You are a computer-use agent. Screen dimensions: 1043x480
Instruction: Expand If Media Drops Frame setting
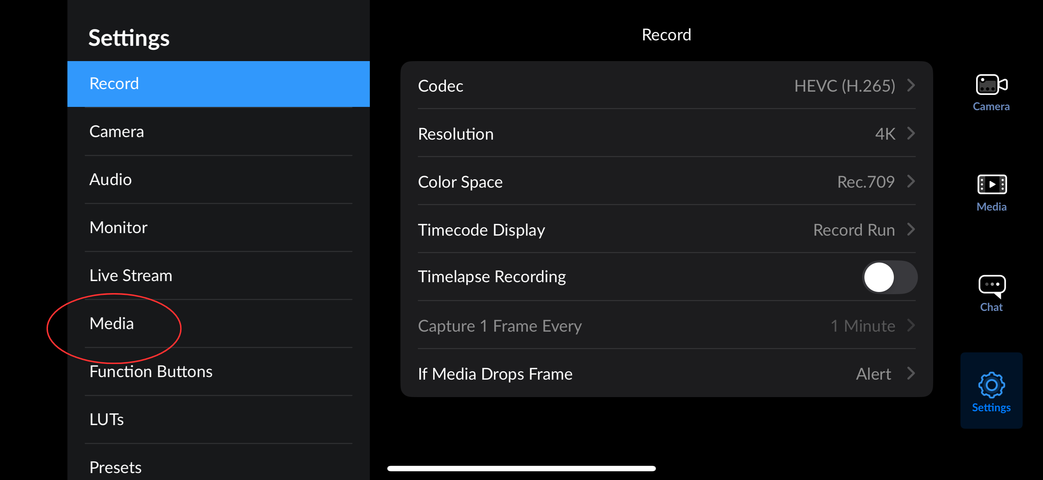click(x=911, y=373)
